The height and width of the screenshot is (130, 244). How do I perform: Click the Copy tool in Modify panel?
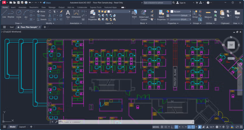[41, 16]
